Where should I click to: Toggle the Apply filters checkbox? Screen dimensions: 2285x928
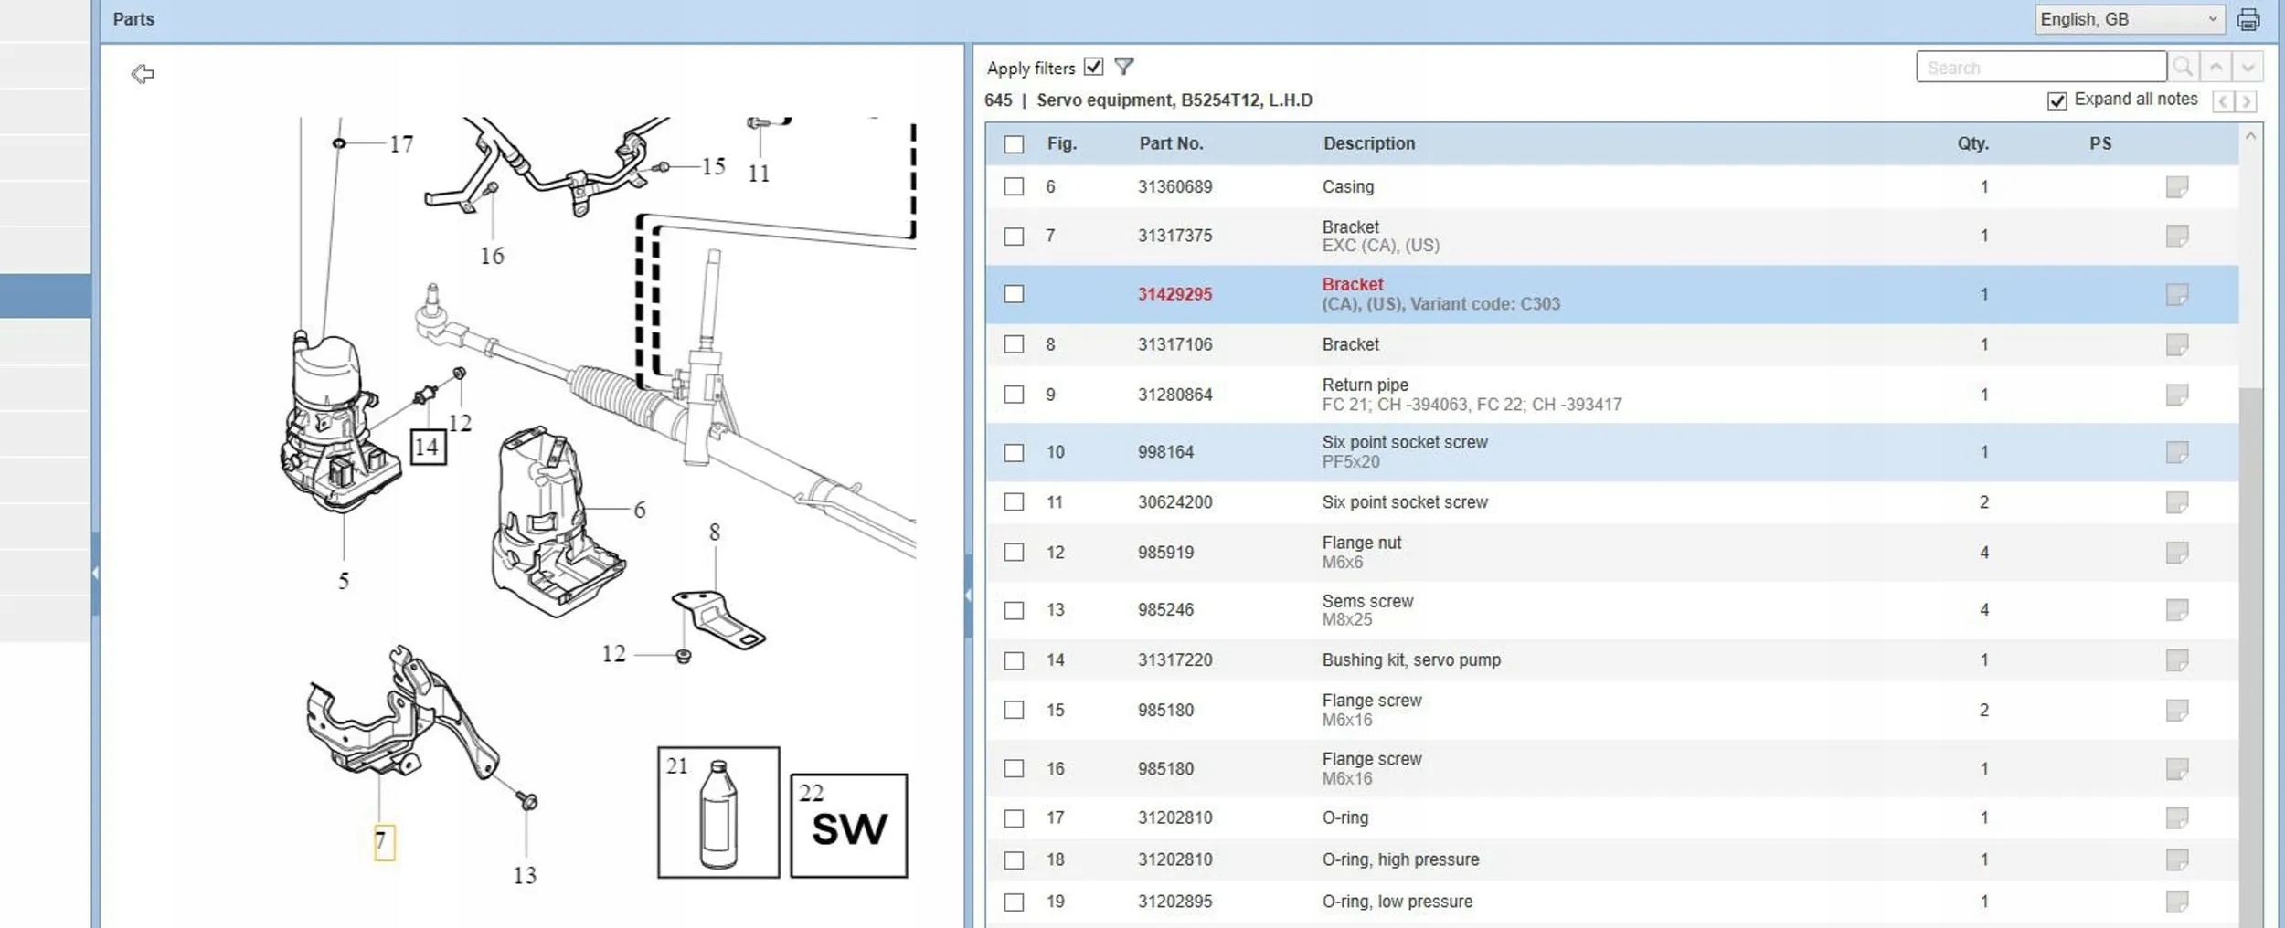(1093, 67)
